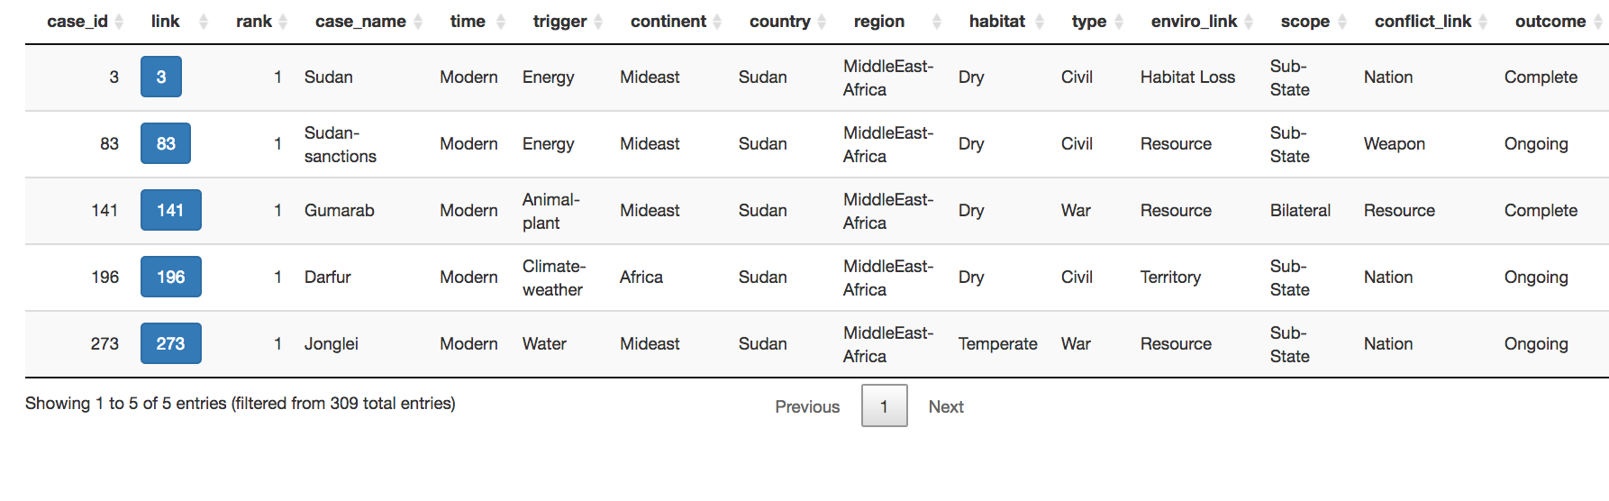Toggle sort on case_name column arrows
The width and height of the screenshot is (1609, 501).
pos(418,22)
